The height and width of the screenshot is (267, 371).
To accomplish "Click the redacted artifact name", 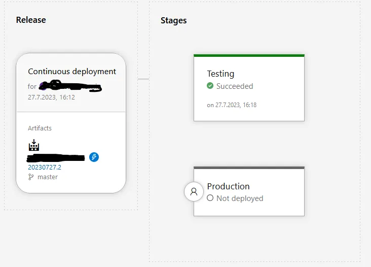I will 57,157.
